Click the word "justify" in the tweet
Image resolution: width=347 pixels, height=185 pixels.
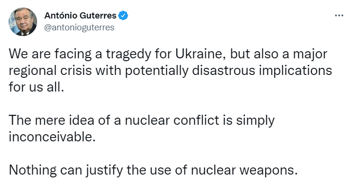[x=104, y=170]
